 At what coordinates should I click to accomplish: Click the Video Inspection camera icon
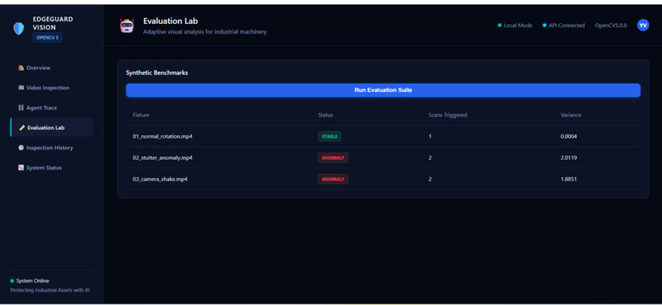[21, 88]
